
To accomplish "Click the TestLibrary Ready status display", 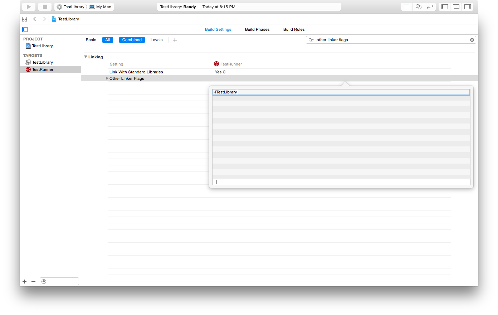I will [249, 7].
